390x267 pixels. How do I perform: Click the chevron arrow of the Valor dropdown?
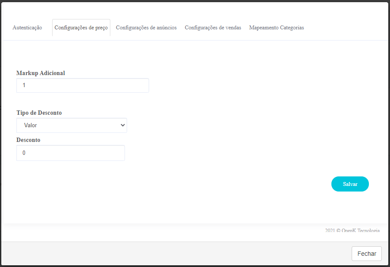point(123,125)
